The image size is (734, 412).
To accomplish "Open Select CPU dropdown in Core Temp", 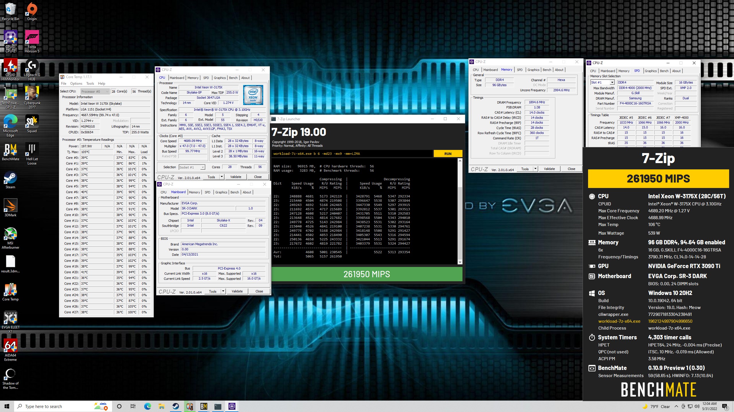I will point(95,91).
